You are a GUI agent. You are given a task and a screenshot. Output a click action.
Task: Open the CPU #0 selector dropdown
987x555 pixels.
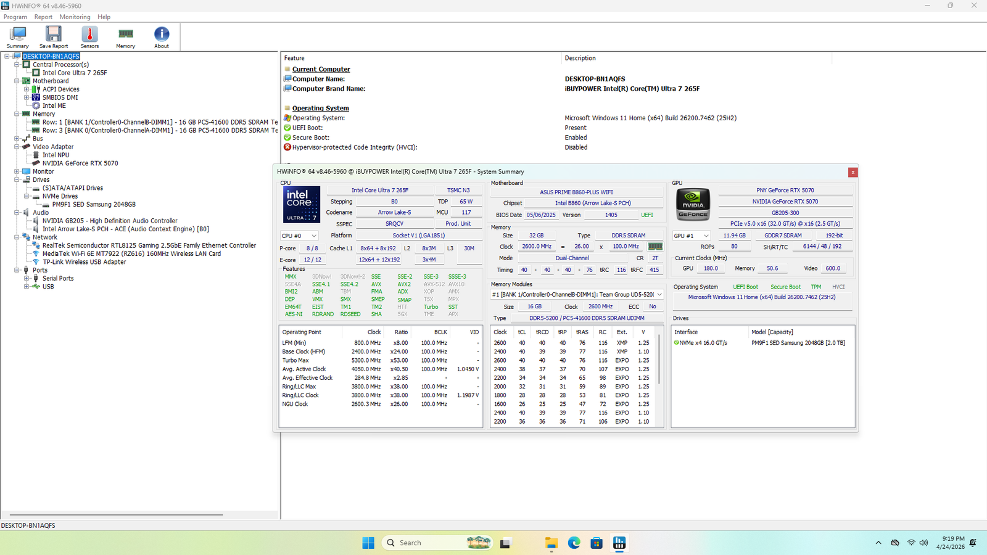[x=299, y=236]
